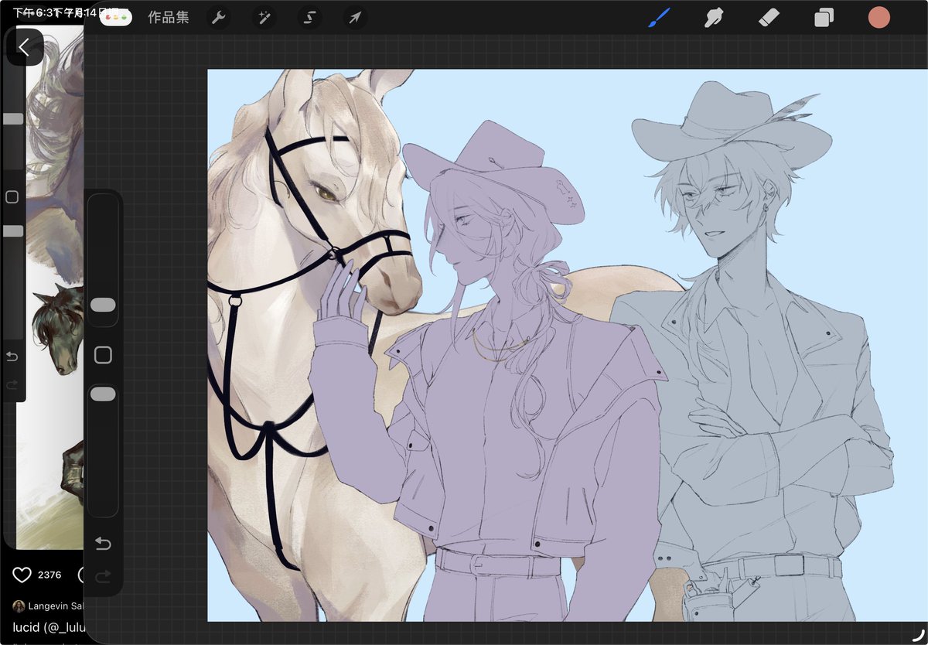
Task: Activate the Transform arrow tool
Action: (x=355, y=18)
